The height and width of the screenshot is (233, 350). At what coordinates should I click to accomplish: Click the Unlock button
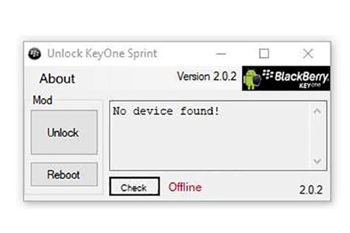click(64, 132)
